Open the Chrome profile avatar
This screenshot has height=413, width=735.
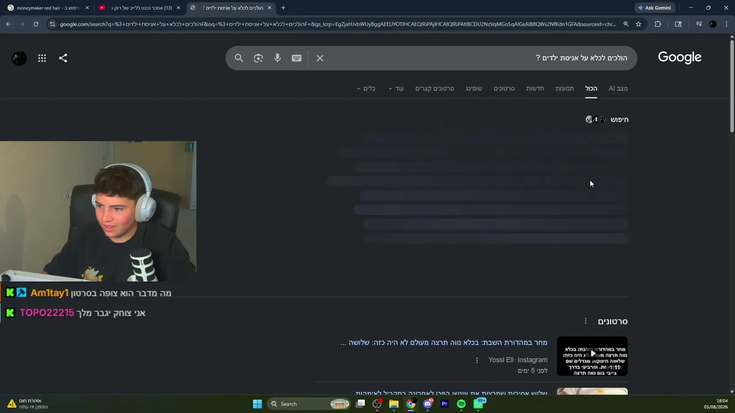(x=713, y=24)
